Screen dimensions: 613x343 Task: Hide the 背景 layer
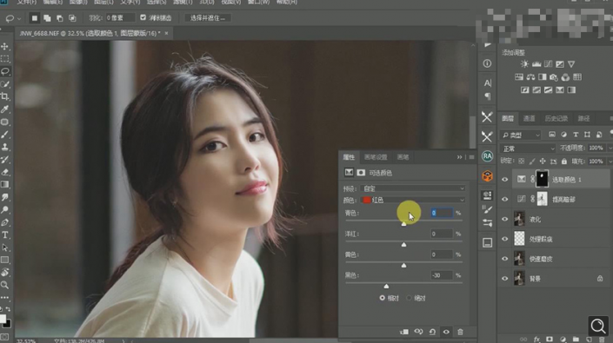[x=504, y=279]
